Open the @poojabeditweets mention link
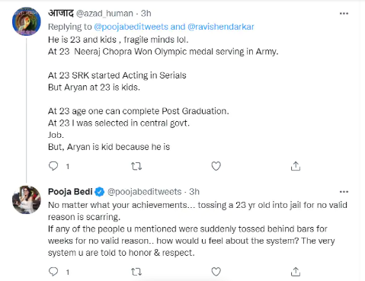This screenshot has height=281, width=365. 131,27
